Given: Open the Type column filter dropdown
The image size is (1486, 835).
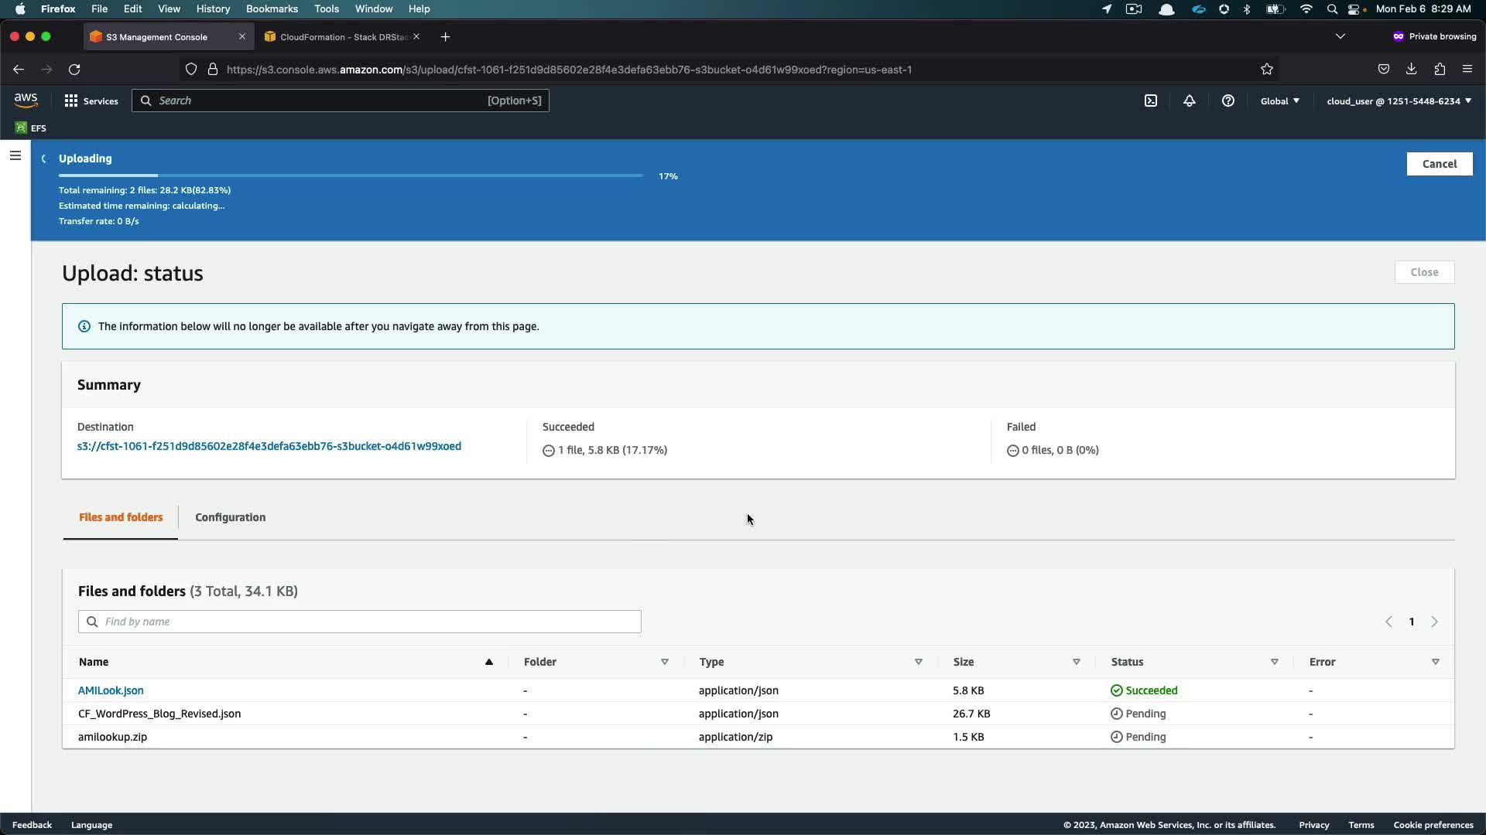Looking at the screenshot, I should [x=919, y=662].
